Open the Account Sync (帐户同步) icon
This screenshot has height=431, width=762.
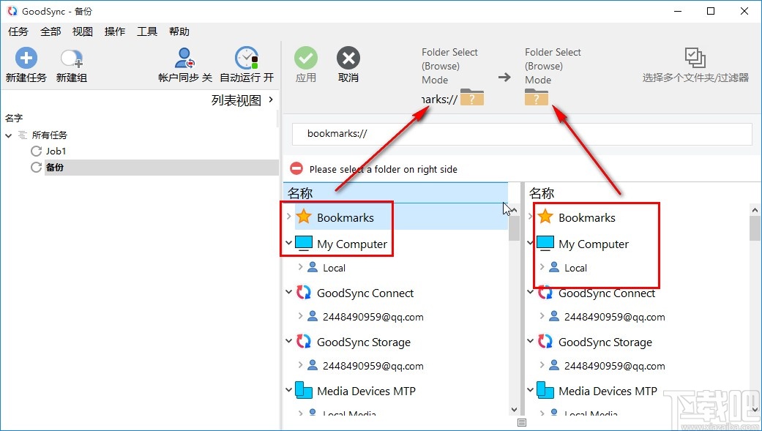(184, 59)
